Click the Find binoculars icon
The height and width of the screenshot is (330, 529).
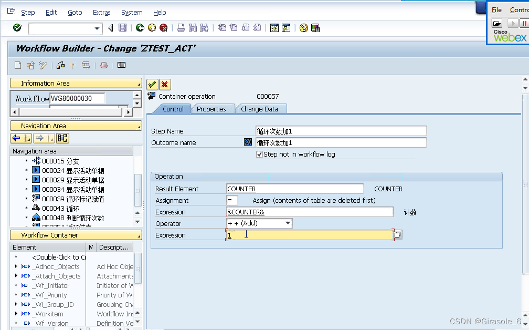pyautogui.click(x=193, y=28)
